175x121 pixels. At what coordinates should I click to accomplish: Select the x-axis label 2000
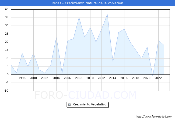(33, 78)
